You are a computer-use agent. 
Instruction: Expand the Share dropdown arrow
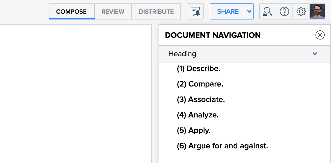point(249,11)
